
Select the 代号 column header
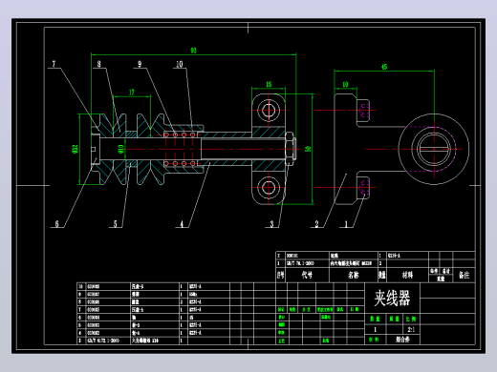307,275
